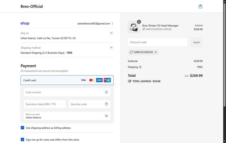Focus the Expiration date field
226x143 pixels.
point(44,104)
